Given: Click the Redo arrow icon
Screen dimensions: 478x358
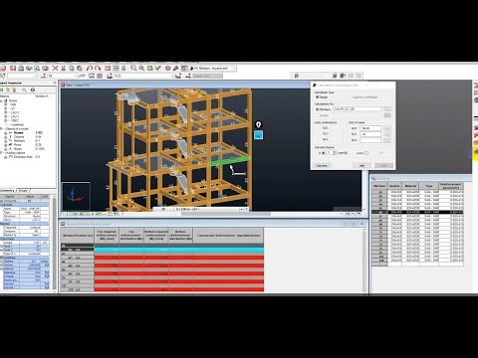Looking at the screenshot, I should pos(98,68).
